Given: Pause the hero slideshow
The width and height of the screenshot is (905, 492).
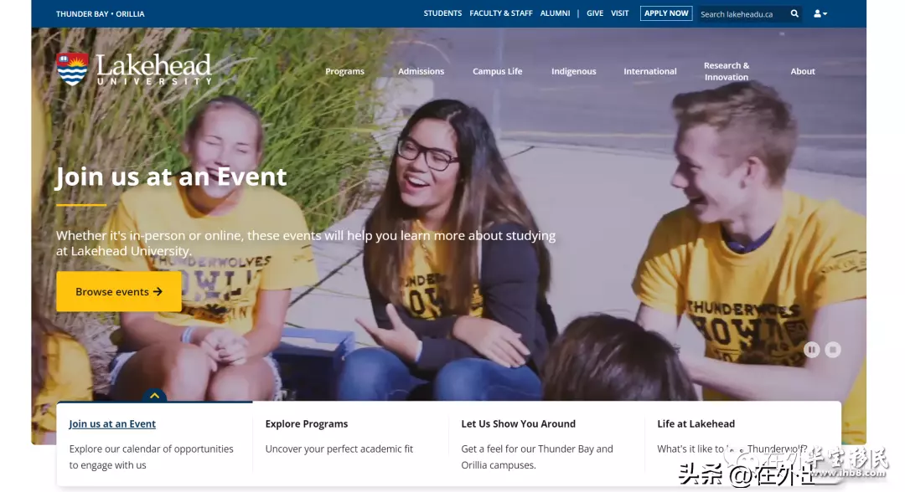Looking at the screenshot, I should [811, 350].
